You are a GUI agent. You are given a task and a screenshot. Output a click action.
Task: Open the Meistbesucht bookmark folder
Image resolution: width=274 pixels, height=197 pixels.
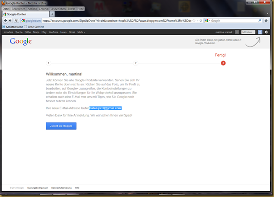[x=13, y=27]
